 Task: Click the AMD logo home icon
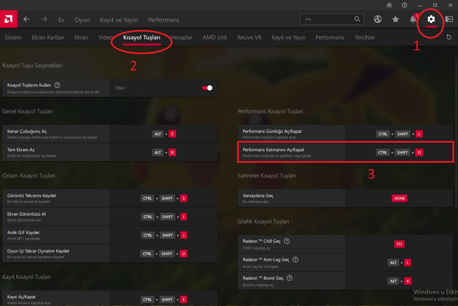[9, 19]
